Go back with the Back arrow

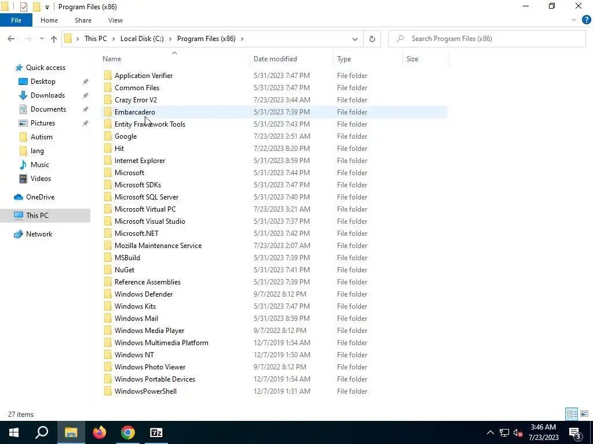[11, 39]
